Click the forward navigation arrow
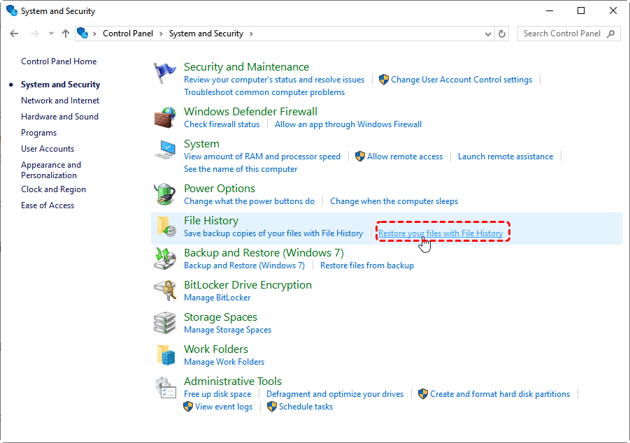Viewport: 630px width, 443px height. tap(35, 34)
